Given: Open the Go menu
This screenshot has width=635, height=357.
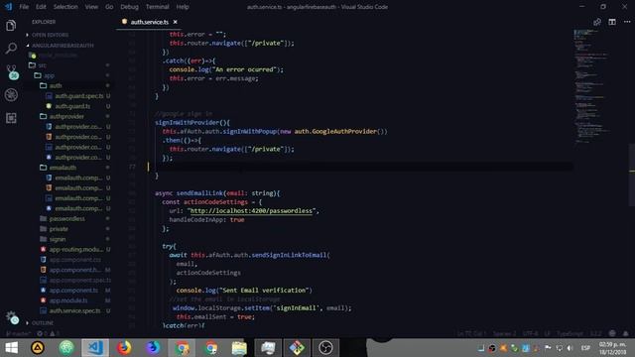Looking at the screenshot, I should click(109, 7).
